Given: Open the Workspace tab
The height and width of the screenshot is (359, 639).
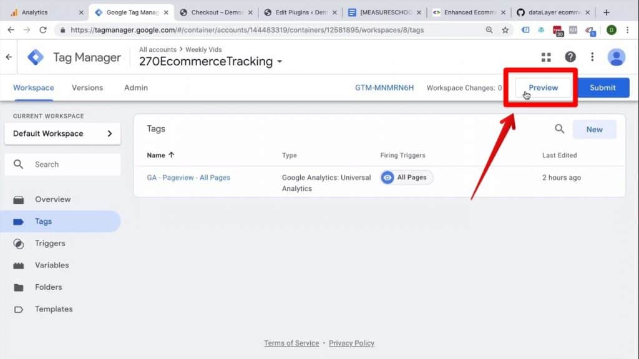Looking at the screenshot, I should point(34,87).
